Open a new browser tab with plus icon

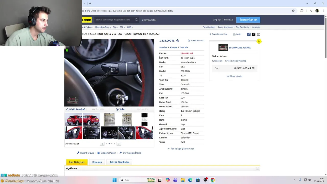pos(90,3)
